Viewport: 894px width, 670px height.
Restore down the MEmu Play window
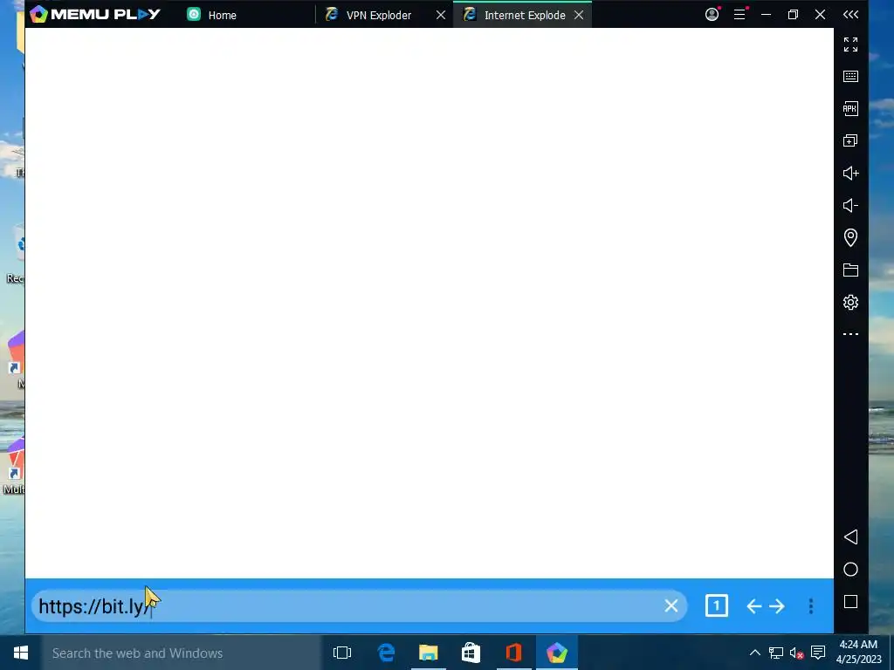pyautogui.click(x=793, y=14)
